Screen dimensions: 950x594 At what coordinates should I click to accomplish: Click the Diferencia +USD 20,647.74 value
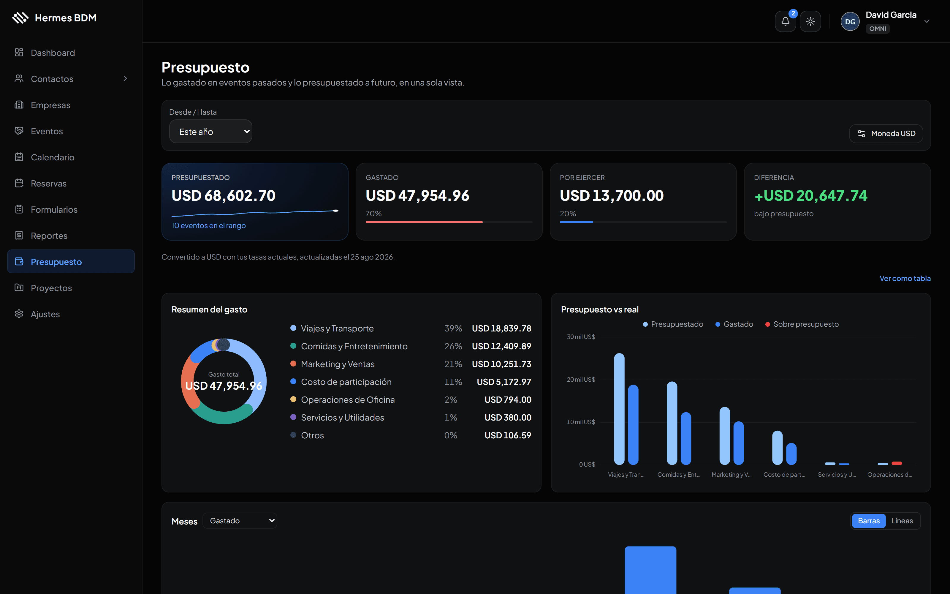[811, 196]
